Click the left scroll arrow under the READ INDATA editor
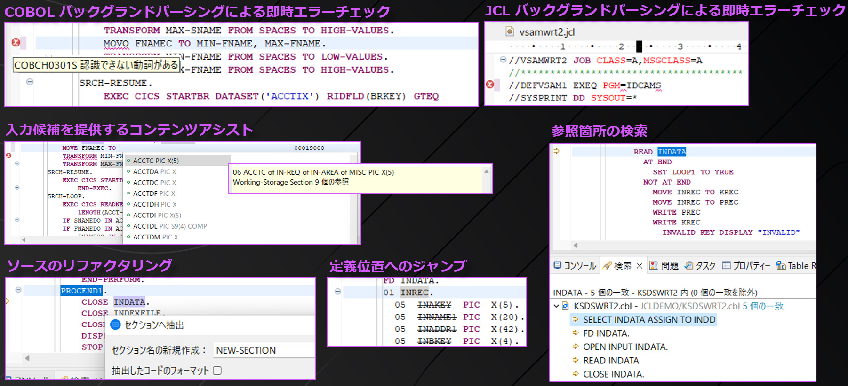Image resolution: width=848 pixels, height=386 pixels. click(x=575, y=245)
